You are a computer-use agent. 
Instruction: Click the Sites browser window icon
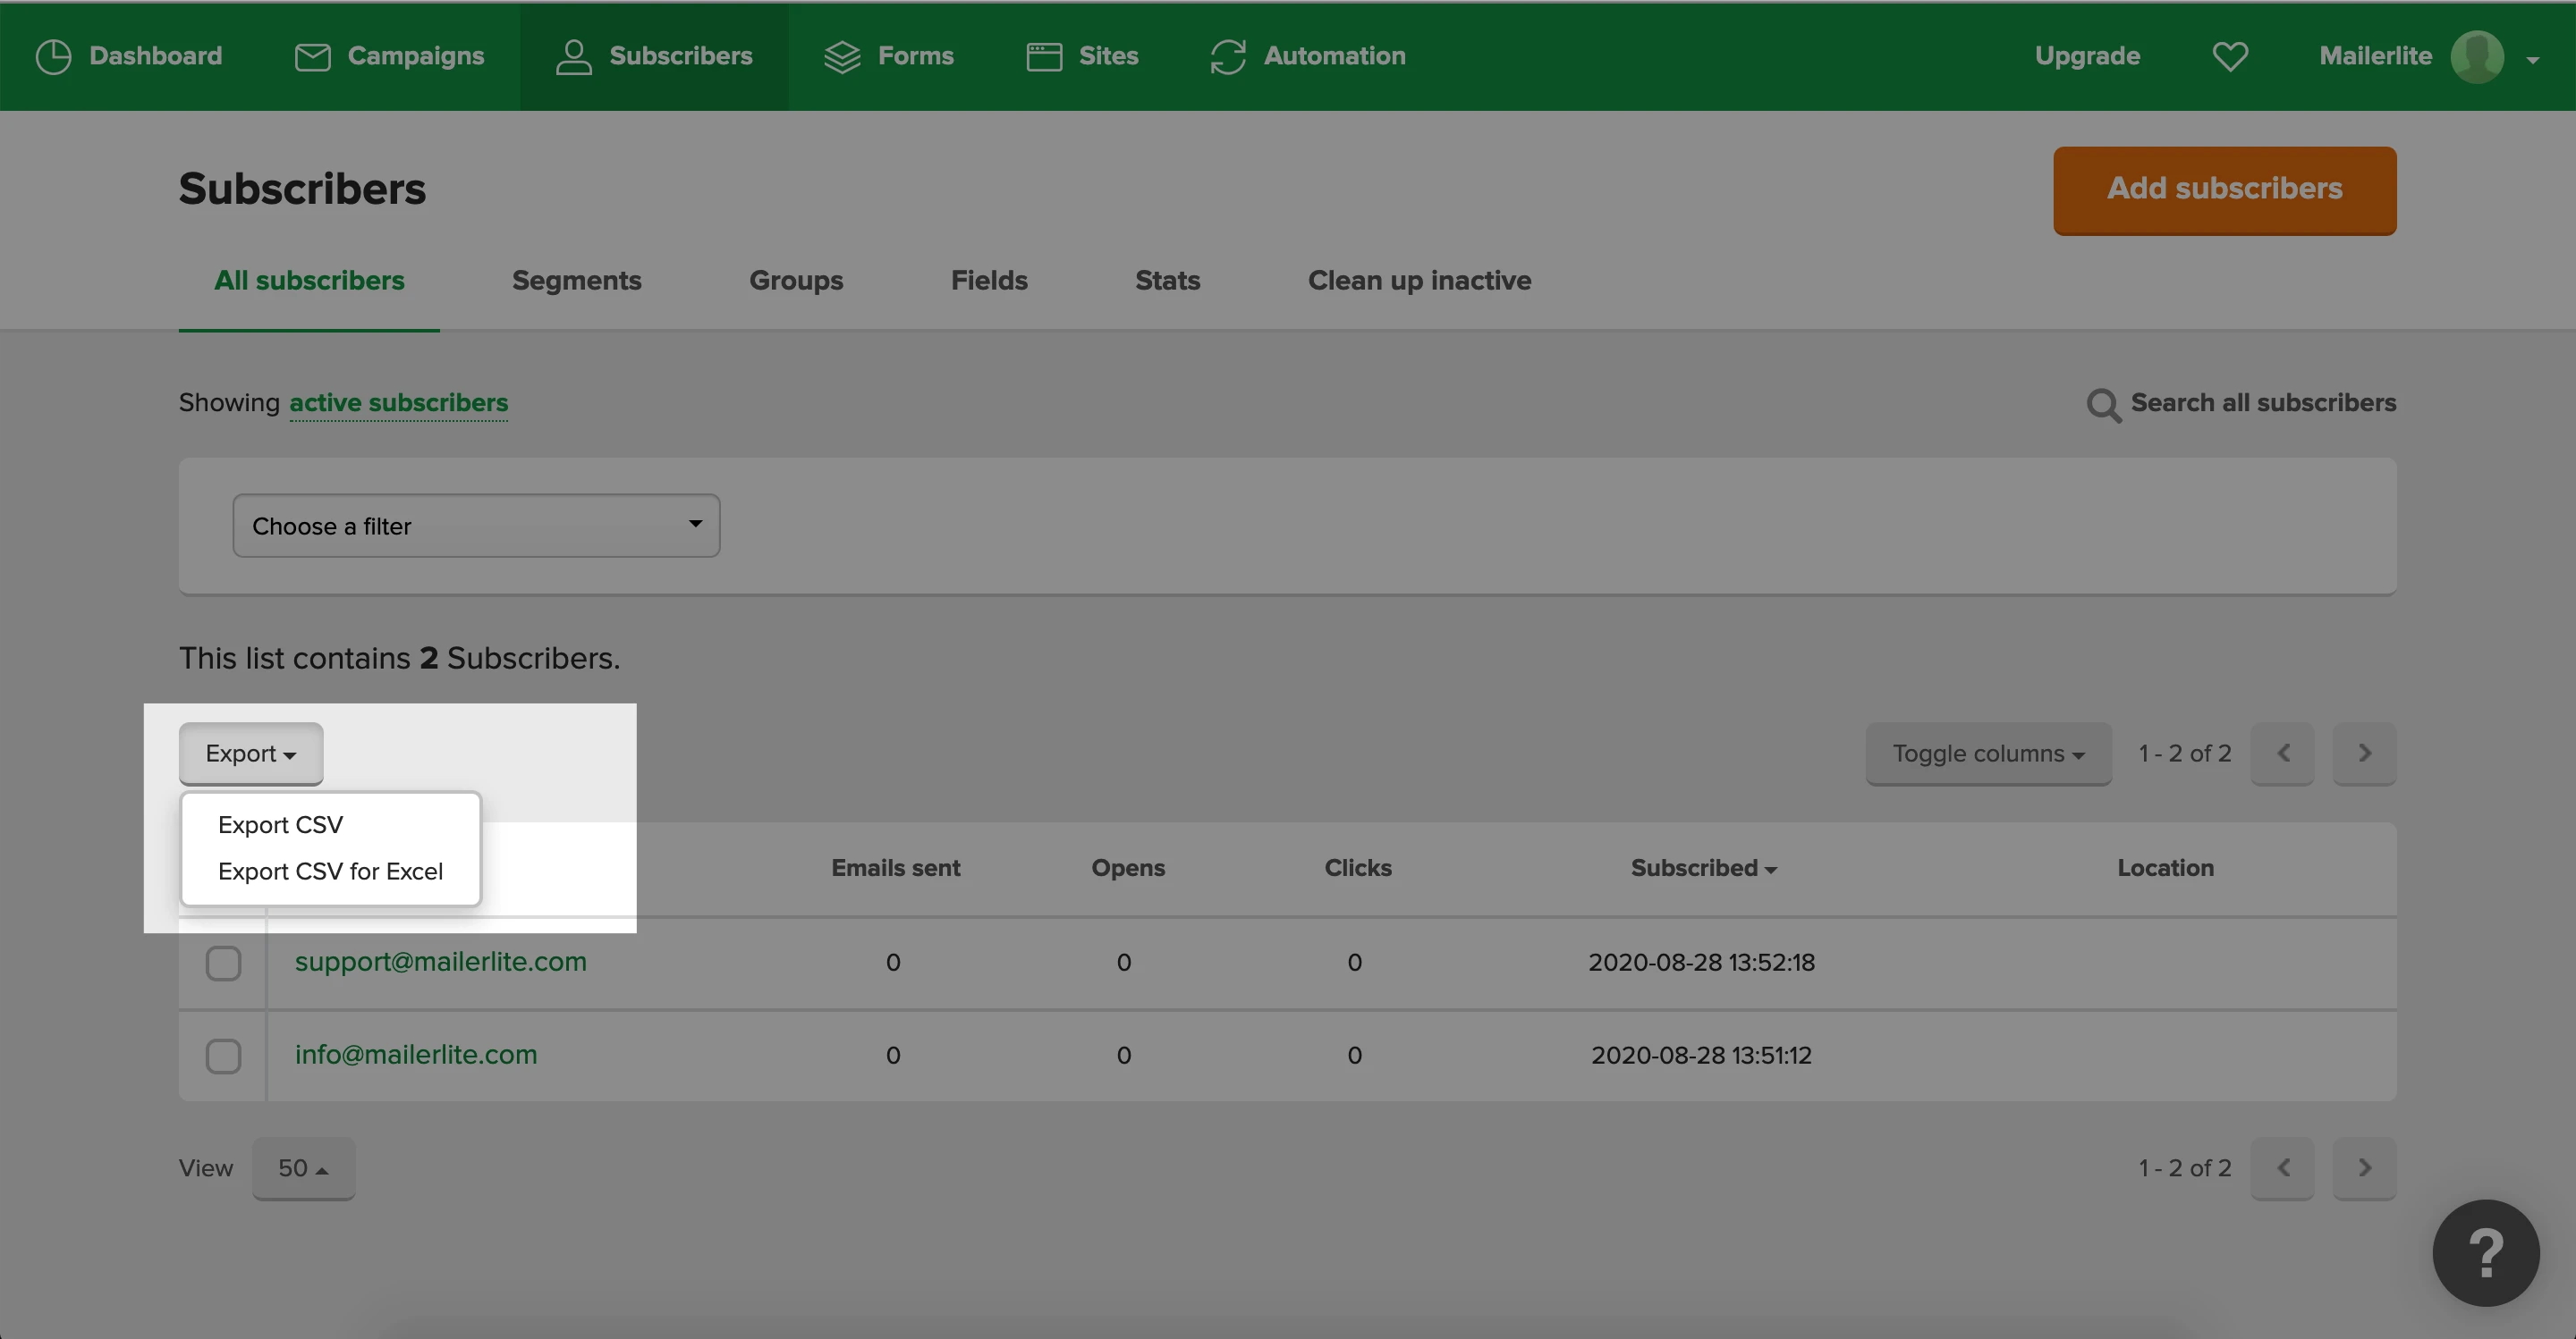1044,57
